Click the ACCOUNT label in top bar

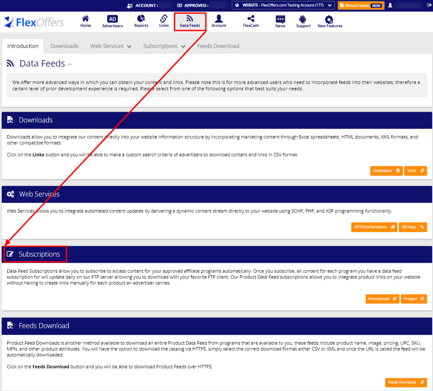[147, 6]
